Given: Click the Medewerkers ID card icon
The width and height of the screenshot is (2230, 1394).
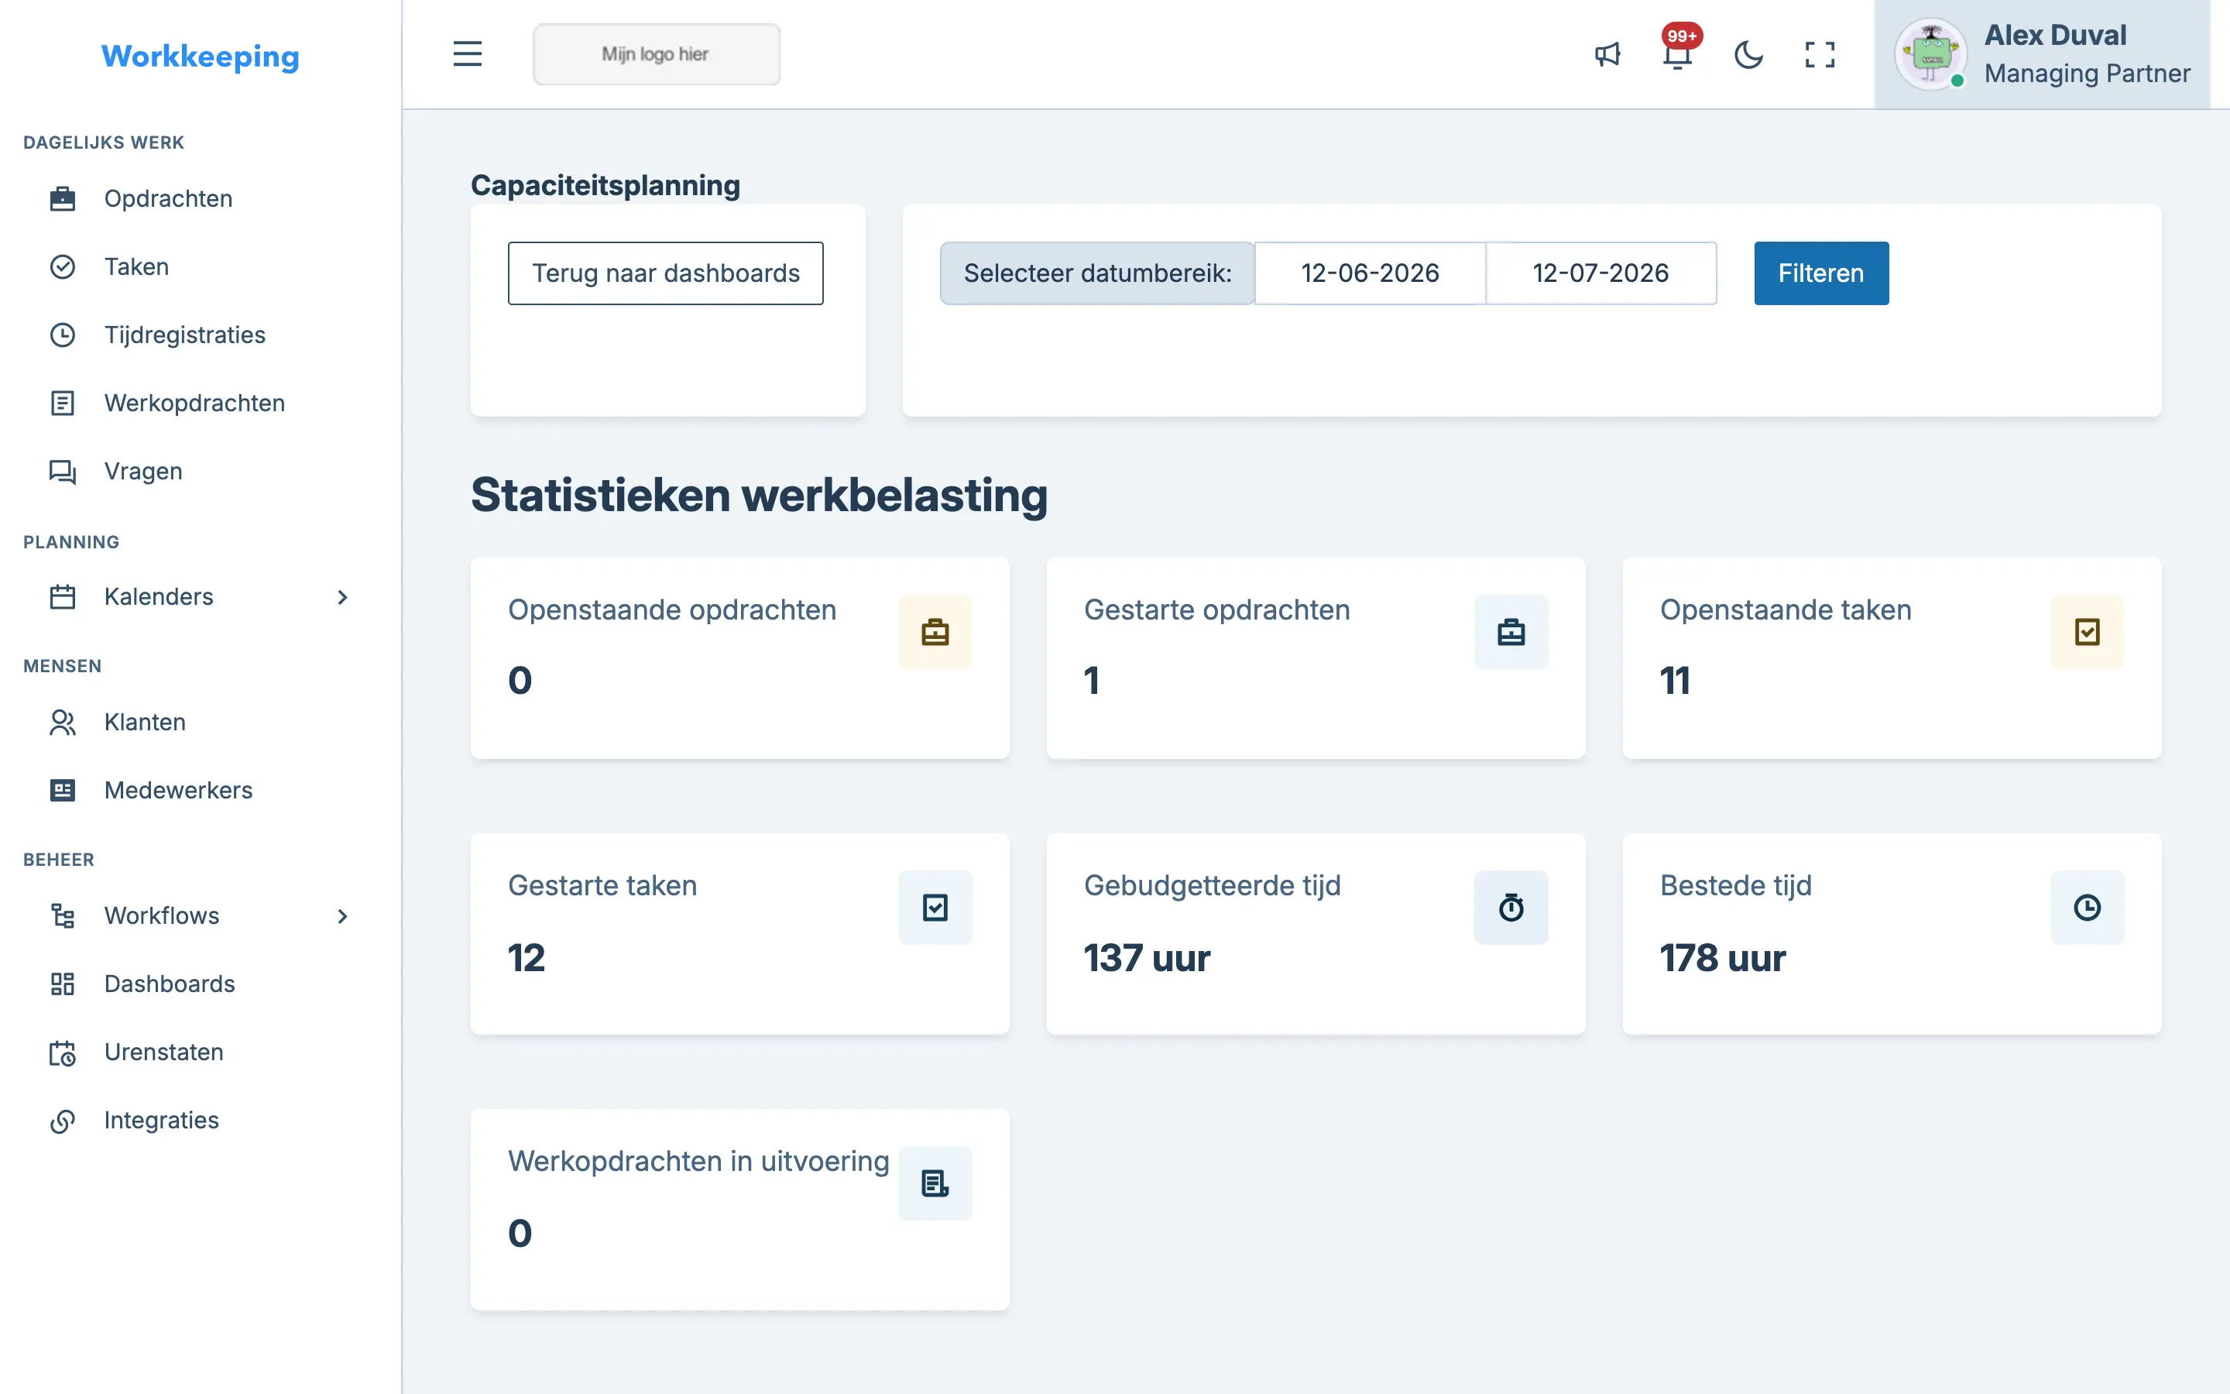Looking at the screenshot, I should pyautogui.click(x=63, y=790).
